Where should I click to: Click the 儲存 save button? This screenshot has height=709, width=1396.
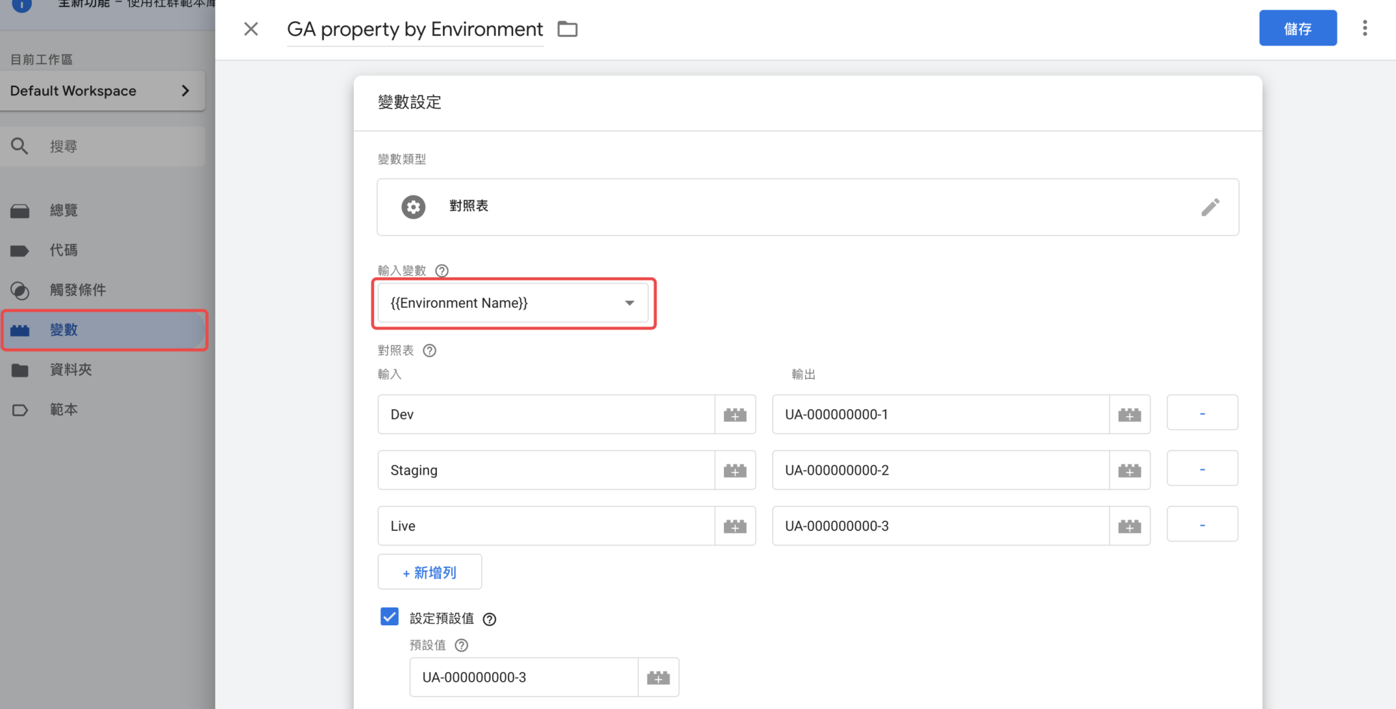point(1297,29)
